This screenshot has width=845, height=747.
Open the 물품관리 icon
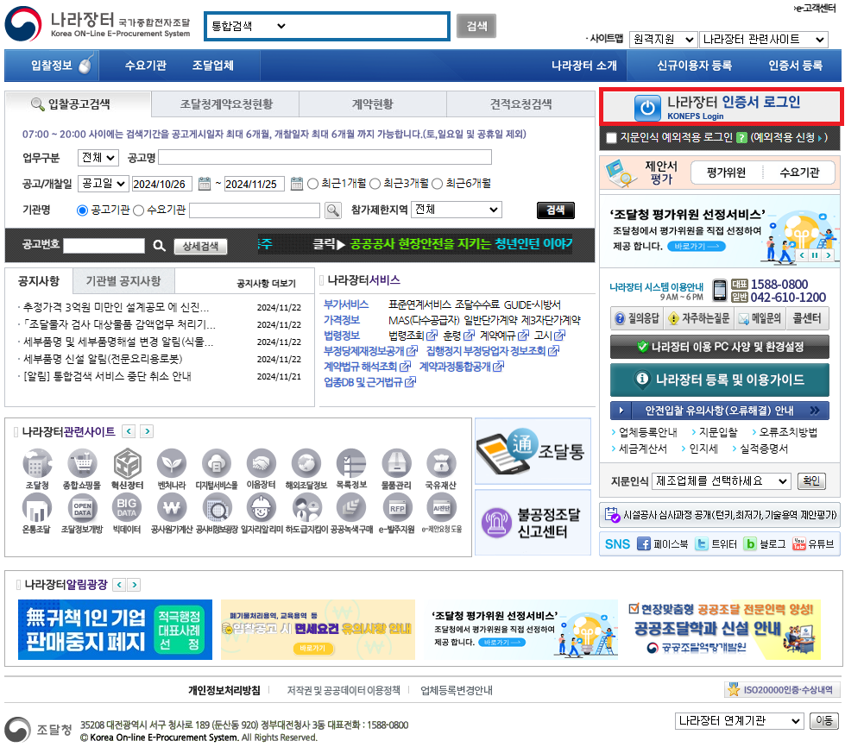(x=397, y=464)
